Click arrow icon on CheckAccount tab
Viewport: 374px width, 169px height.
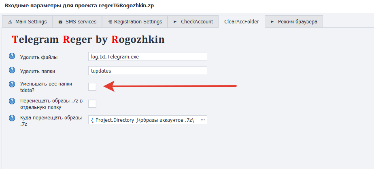click(175, 22)
